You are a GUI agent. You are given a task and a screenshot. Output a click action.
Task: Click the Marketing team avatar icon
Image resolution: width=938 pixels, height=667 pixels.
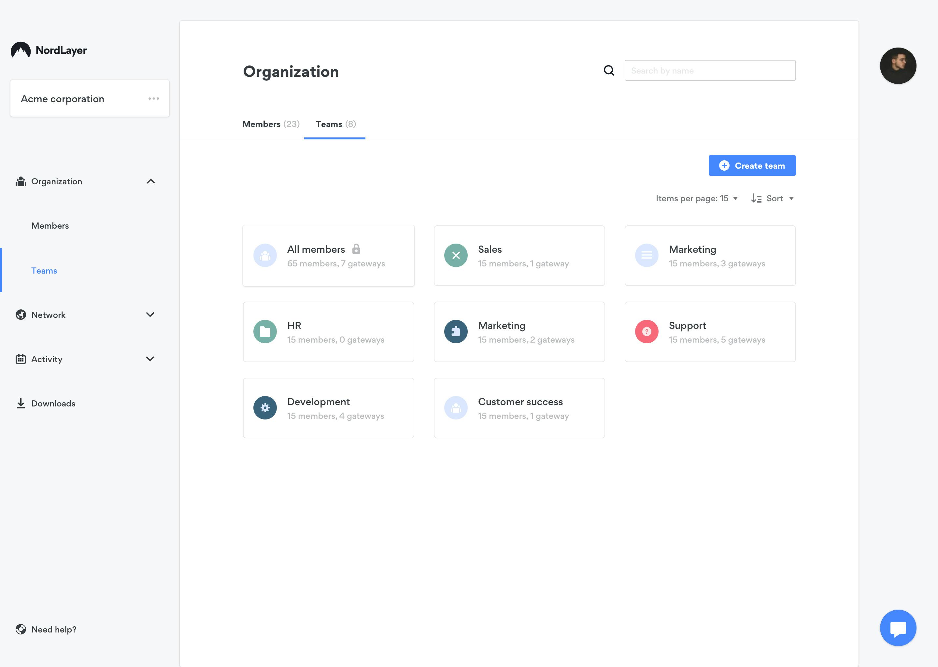pos(647,255)
